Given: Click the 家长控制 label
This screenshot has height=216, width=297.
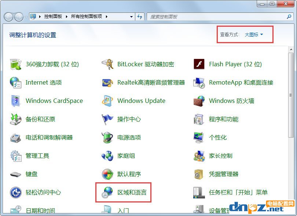Looking at the screenshot, I should [220, 156].
